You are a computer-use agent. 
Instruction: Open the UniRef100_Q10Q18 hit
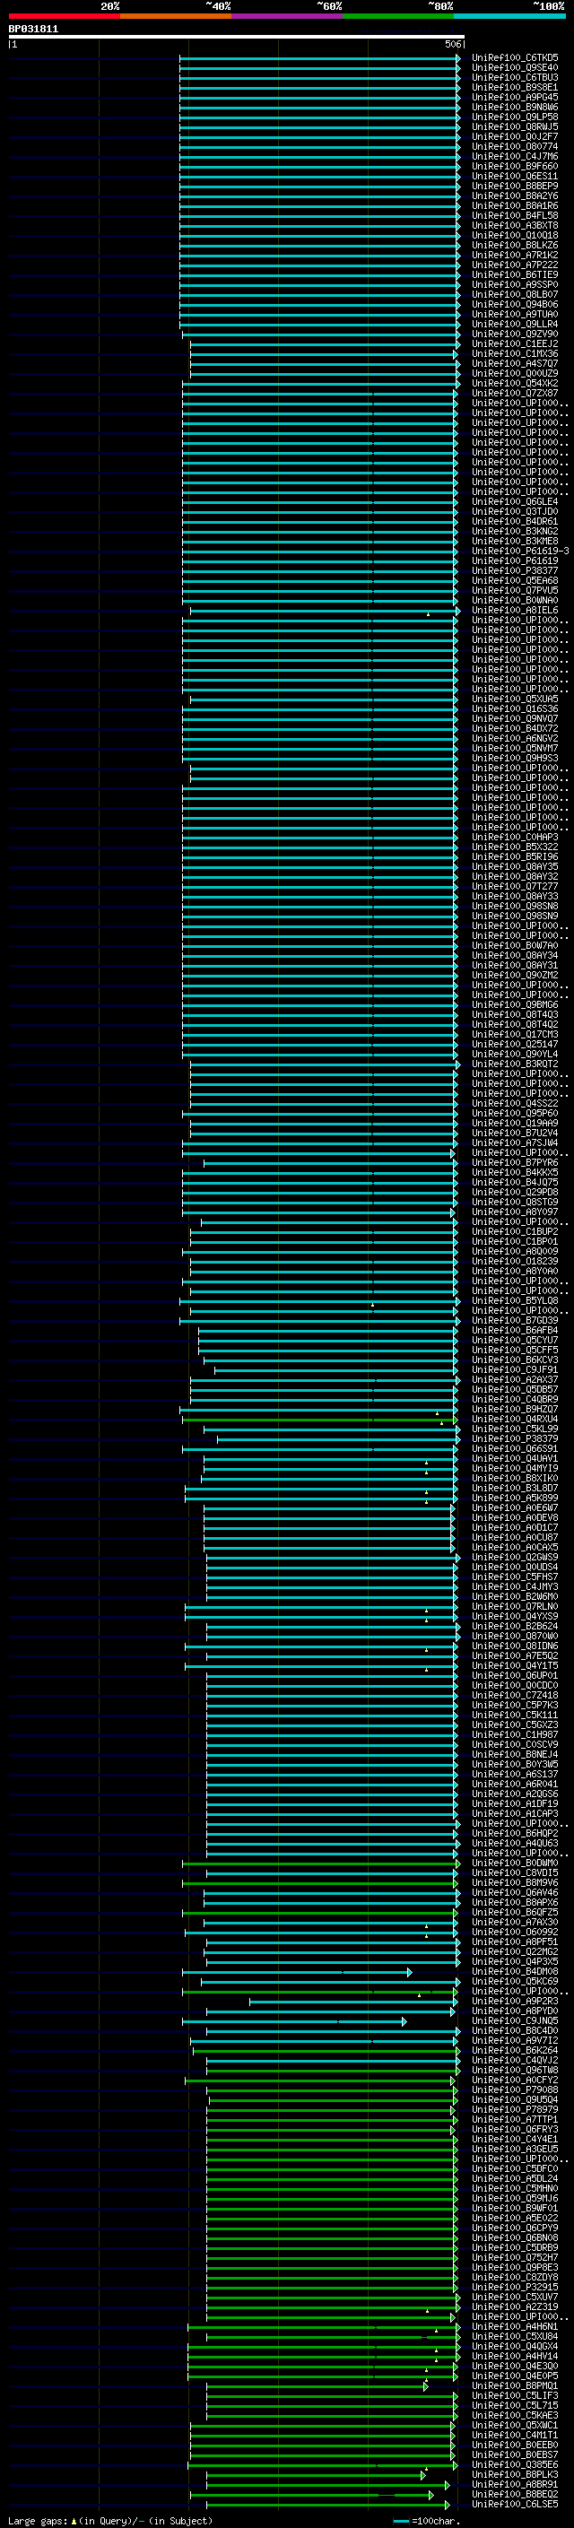coord(514,236)
